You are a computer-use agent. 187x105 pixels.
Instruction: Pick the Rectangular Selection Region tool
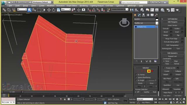(x=39, y=10)
